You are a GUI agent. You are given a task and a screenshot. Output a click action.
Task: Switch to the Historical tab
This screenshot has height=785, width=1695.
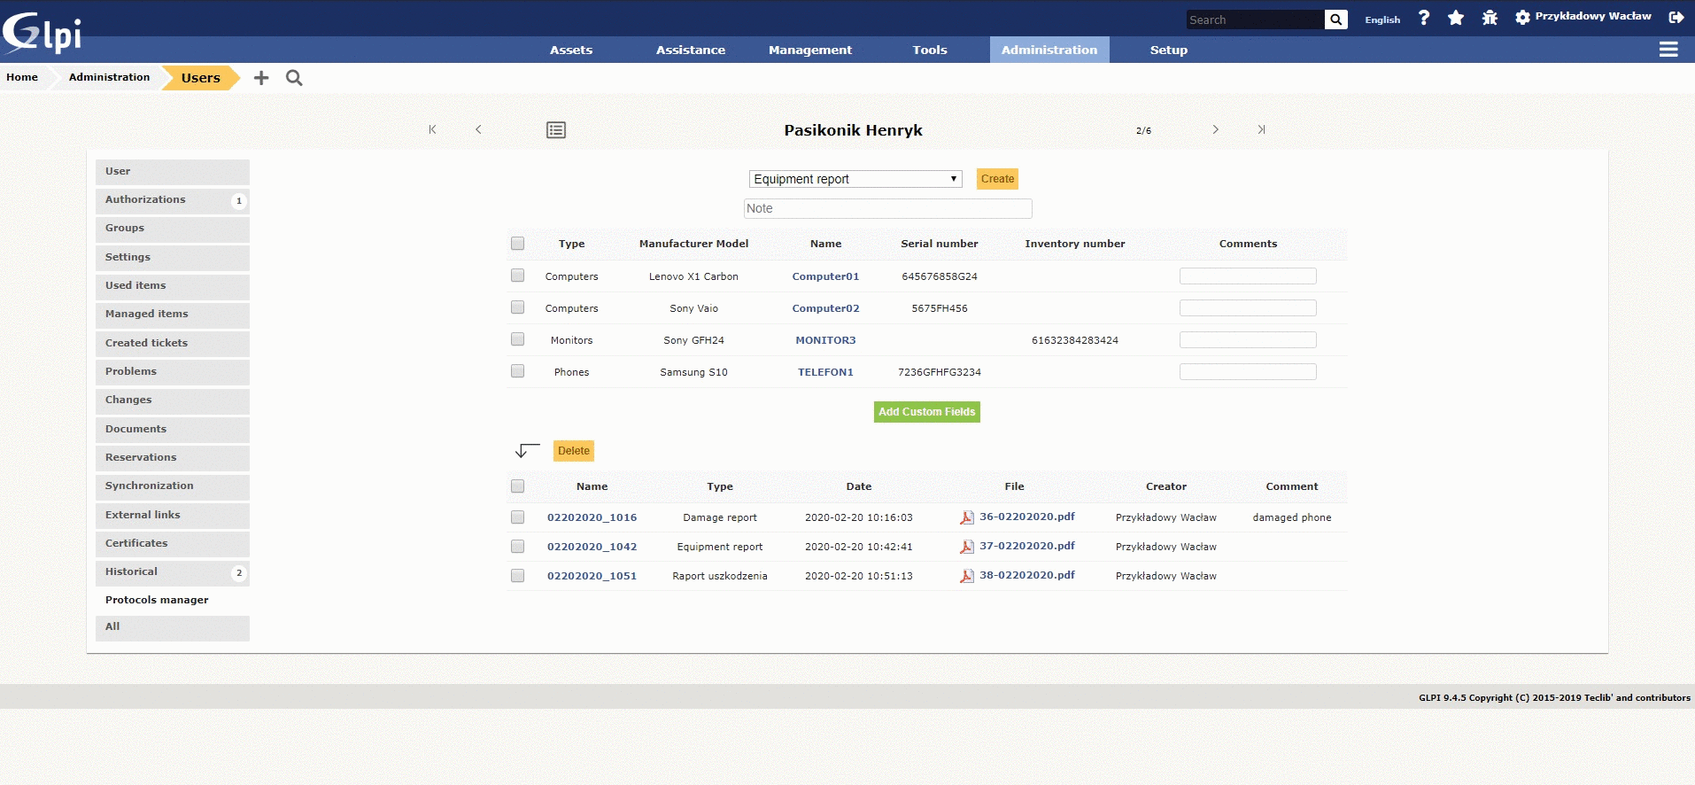click(173, 572)
